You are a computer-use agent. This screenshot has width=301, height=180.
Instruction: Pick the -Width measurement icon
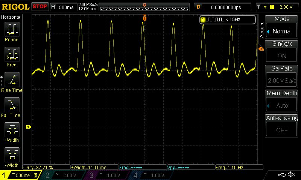[12, 154]
